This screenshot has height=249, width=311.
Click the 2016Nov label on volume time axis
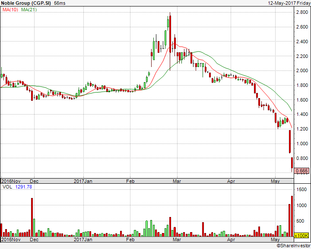tap(11, 239)
